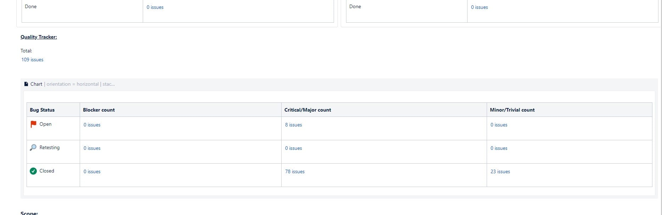662x215 pixels.
Task: Click the magnifier icon beside Retesting
Action: 33,148
